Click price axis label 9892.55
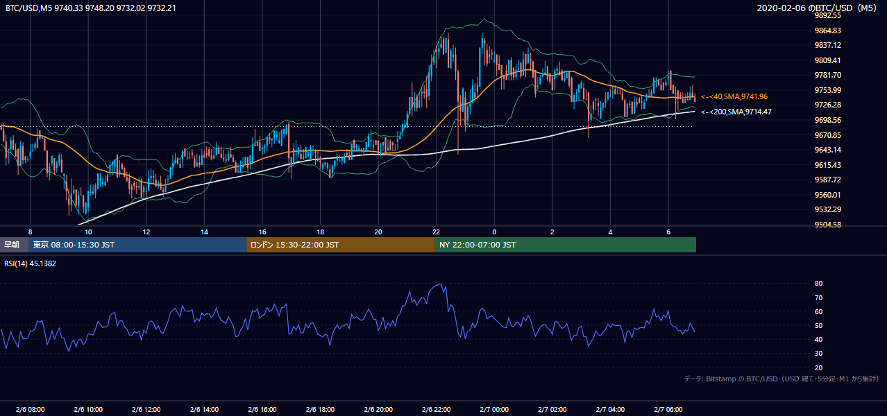Image resolution: width=887 pixels, height=416 pixels. (828, 15)
